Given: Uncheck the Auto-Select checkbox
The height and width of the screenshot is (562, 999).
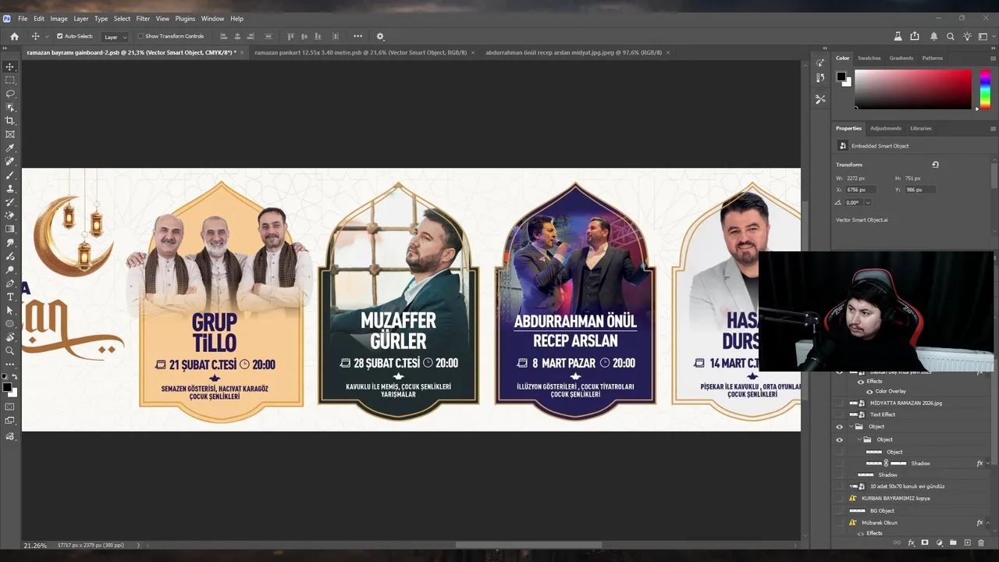Looking at the screenshot, I should [x=59, y=36].
